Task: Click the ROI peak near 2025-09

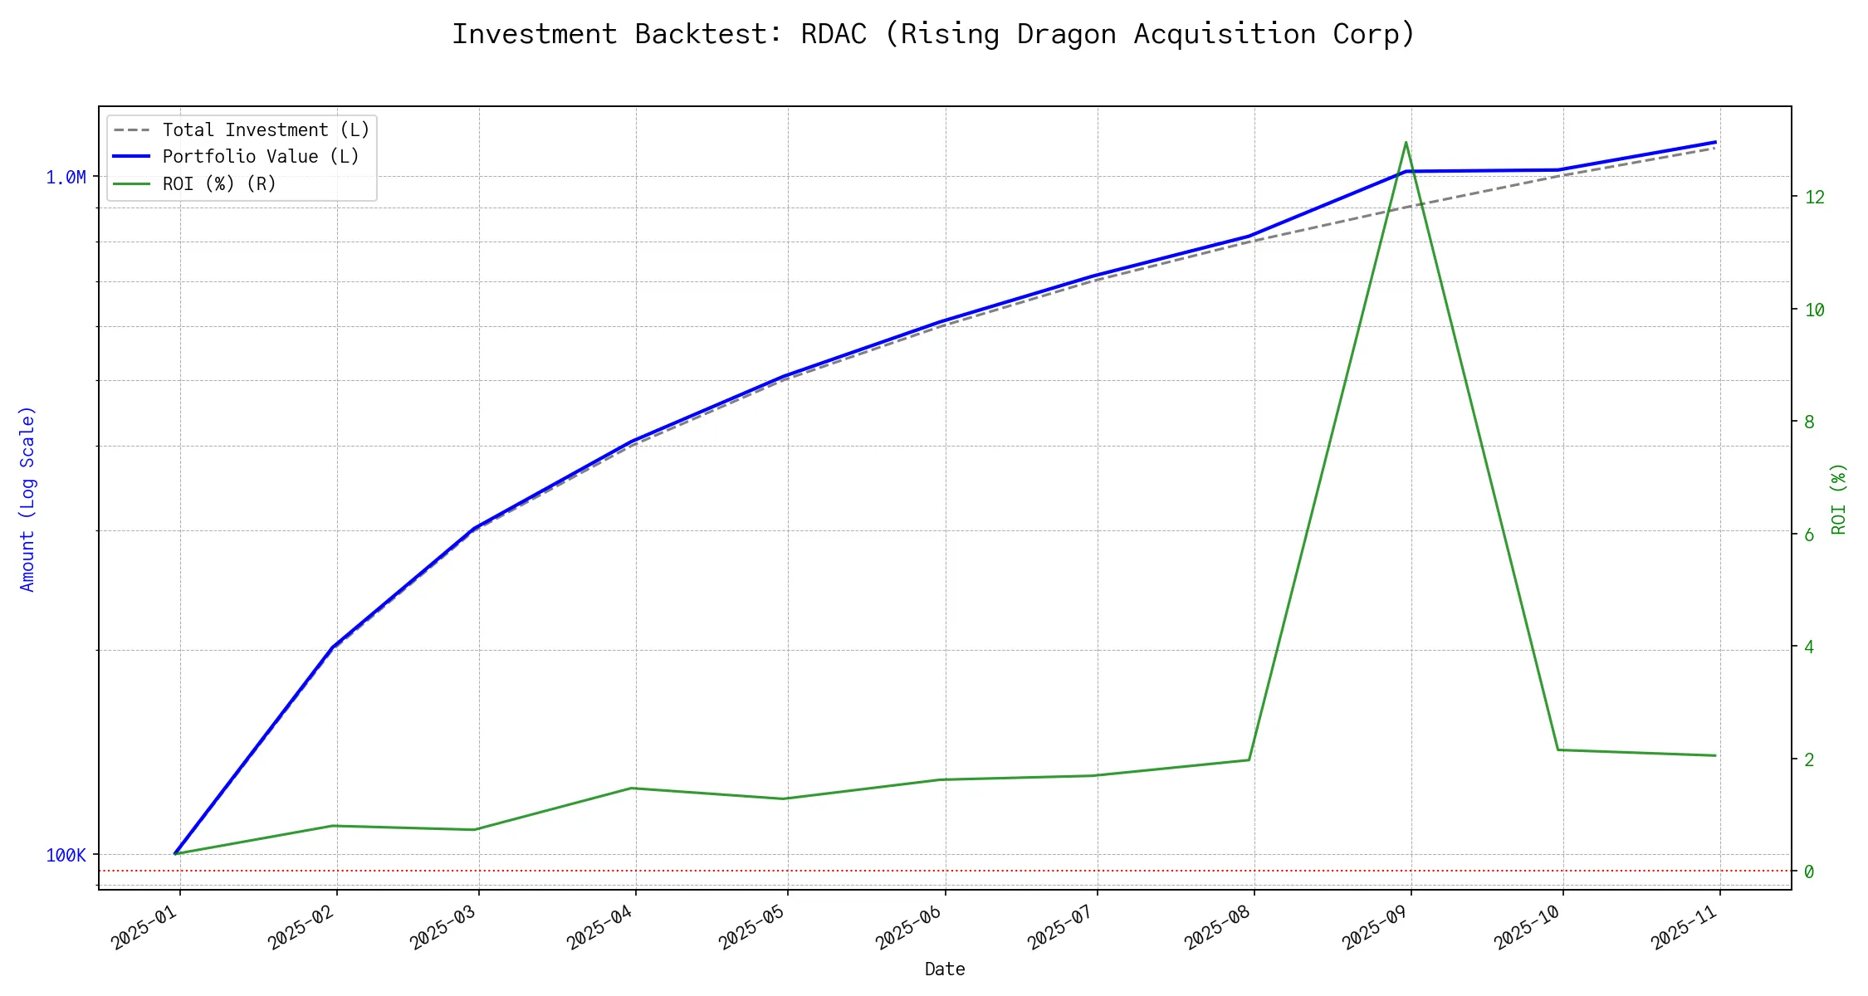Action: pyautogui.click(x=1406, y=143)
